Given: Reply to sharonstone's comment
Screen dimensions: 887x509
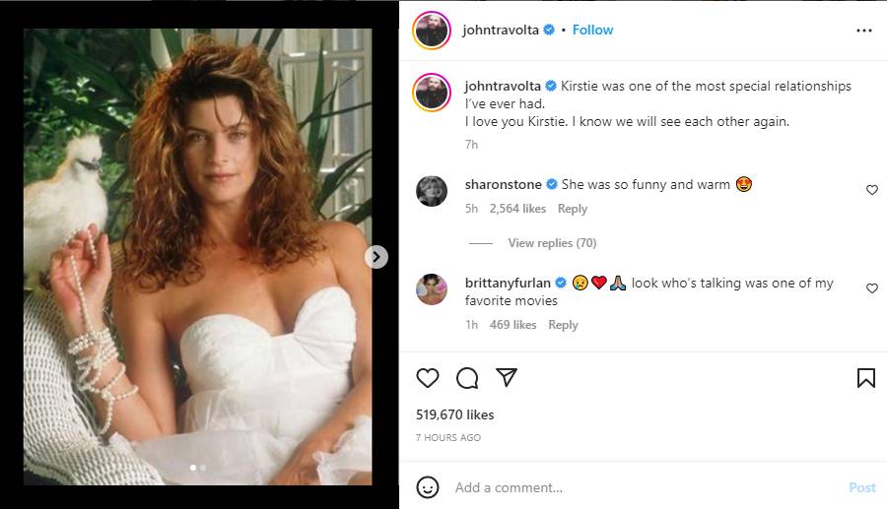Looking at the screenshot, I should pyautogui.click(x=573, y=209).
